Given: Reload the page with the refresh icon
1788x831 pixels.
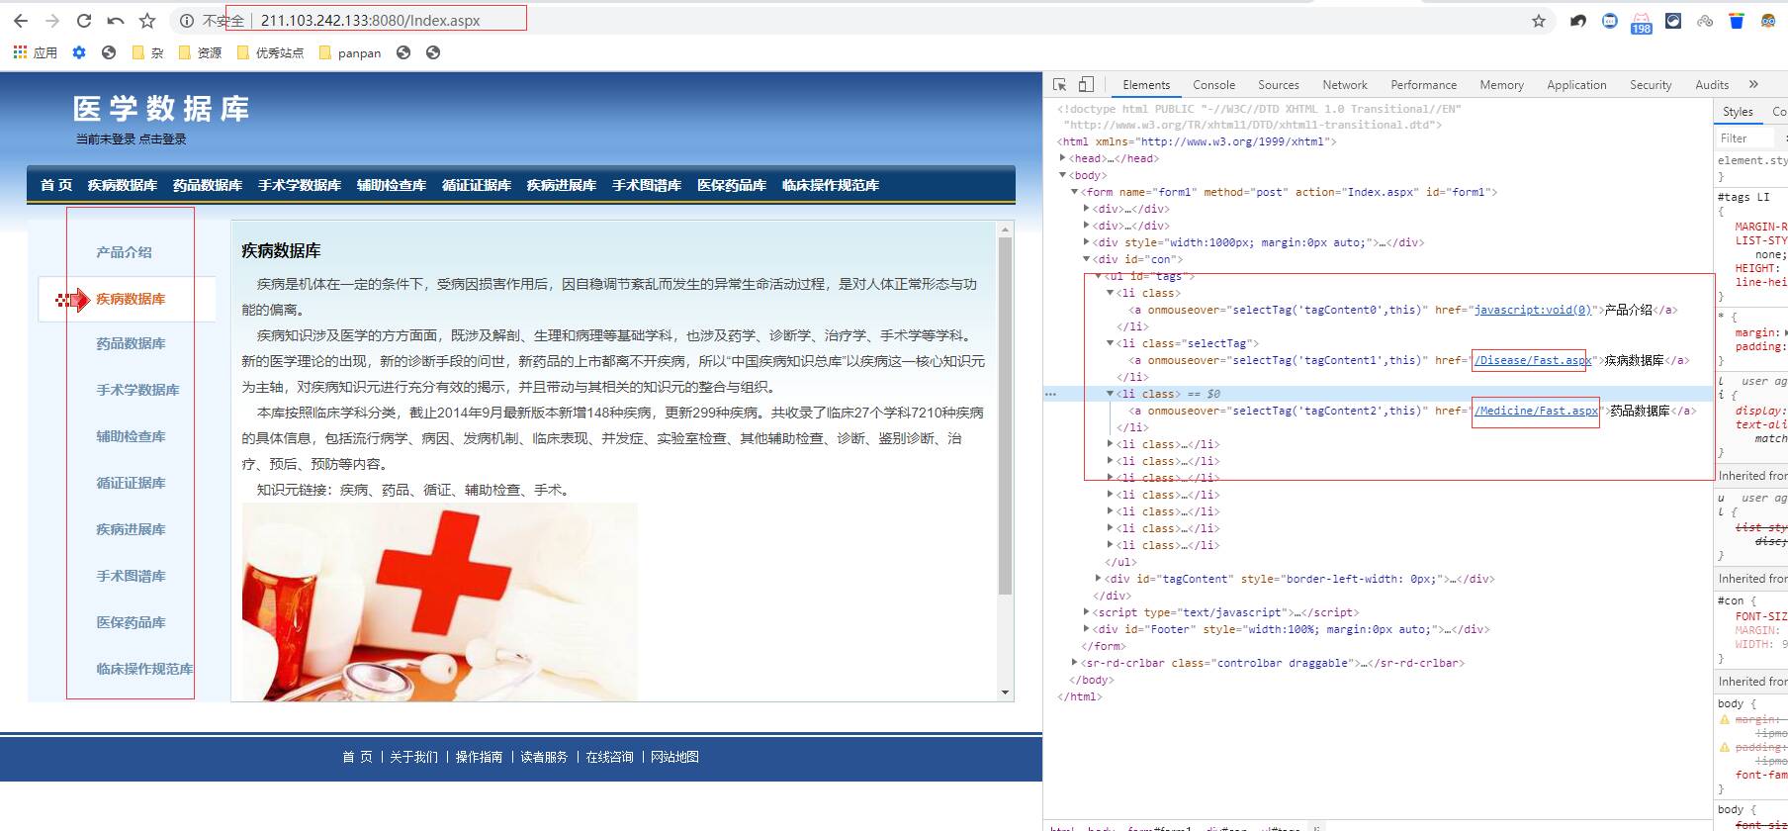Looking at the screenshot, I should click(x=84, y=21).
